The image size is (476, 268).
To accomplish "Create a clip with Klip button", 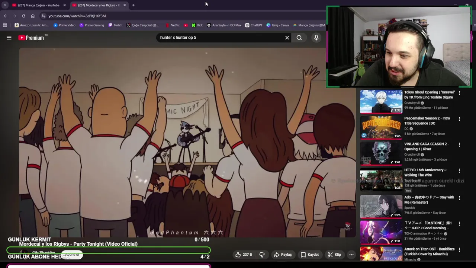I will (334, 255).
